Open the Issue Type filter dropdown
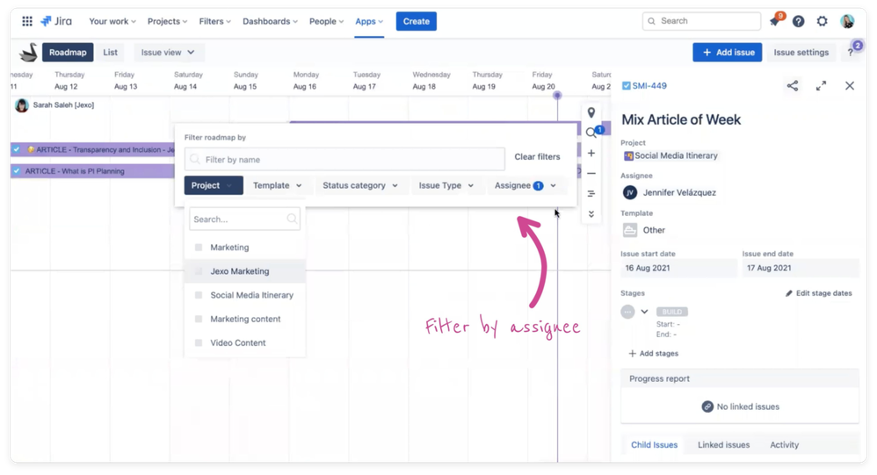The width and height of the screenshot is (877, 475). pyautogui.click(x=446, y=185)
